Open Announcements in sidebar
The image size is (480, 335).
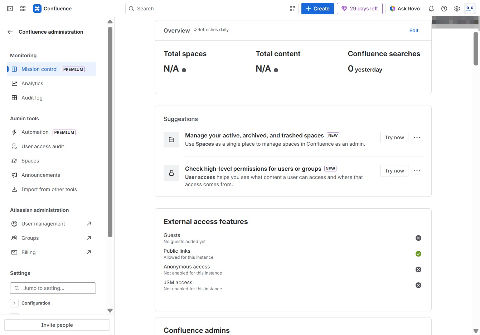[52, 175]
